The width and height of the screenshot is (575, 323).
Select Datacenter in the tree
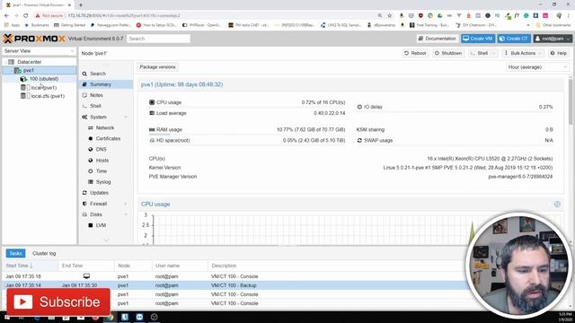(x=30, y=62)
